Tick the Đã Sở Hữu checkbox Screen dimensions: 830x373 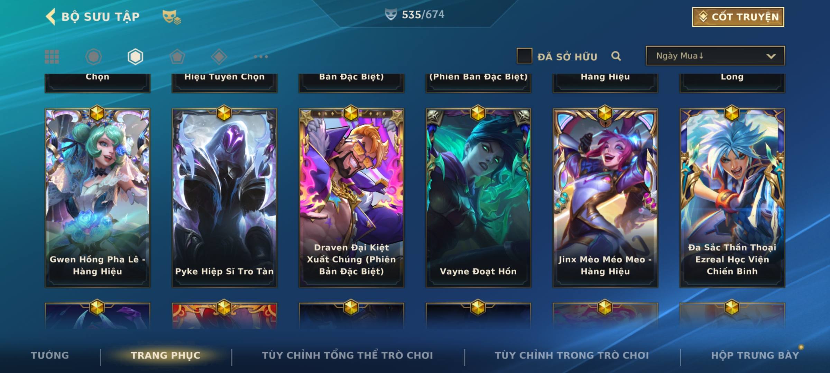524,56
